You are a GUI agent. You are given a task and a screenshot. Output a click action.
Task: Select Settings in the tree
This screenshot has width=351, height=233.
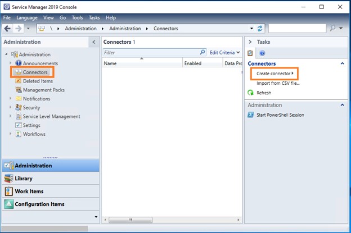(x=31, y=125)
